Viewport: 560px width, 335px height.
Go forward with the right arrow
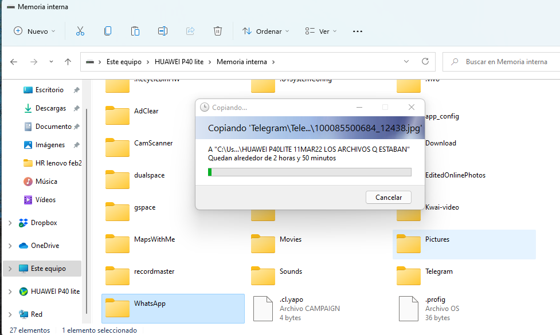point(34,62)
